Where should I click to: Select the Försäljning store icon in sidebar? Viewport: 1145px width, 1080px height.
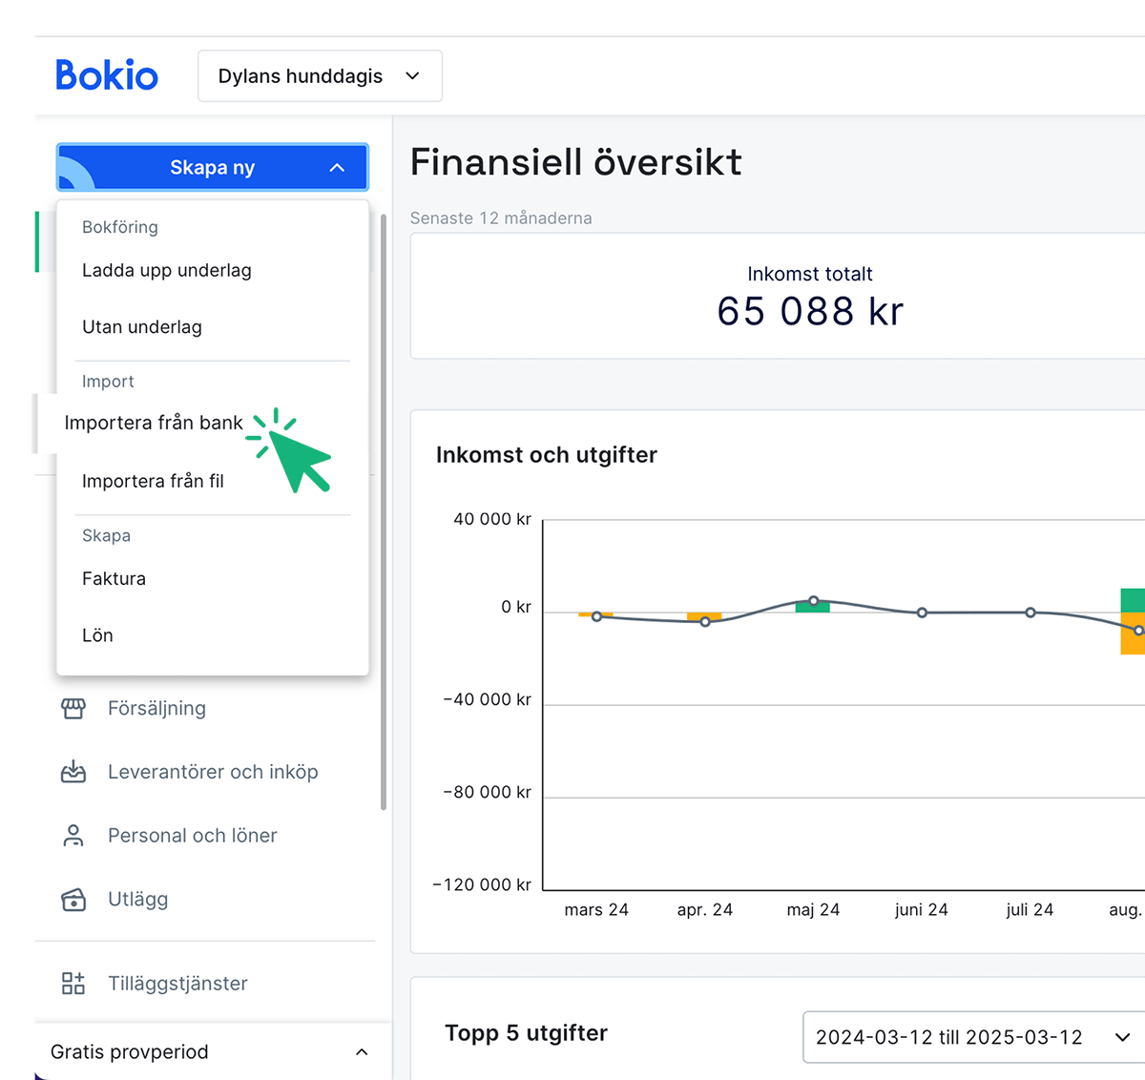click(x=73, y=708)
